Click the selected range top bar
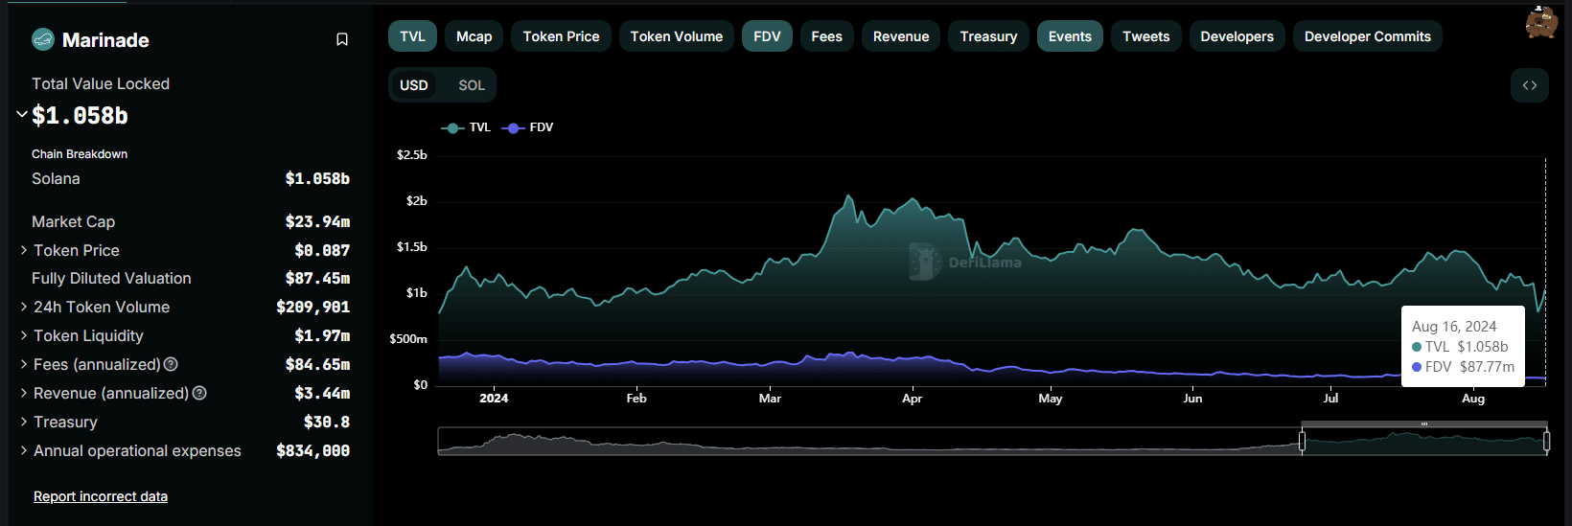 (x=1424, y=423)
